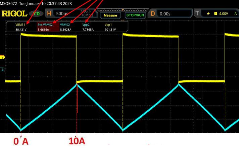239x149 pixels.
Task: Click the RIGOL logo
Action: (x=14, y=14)
